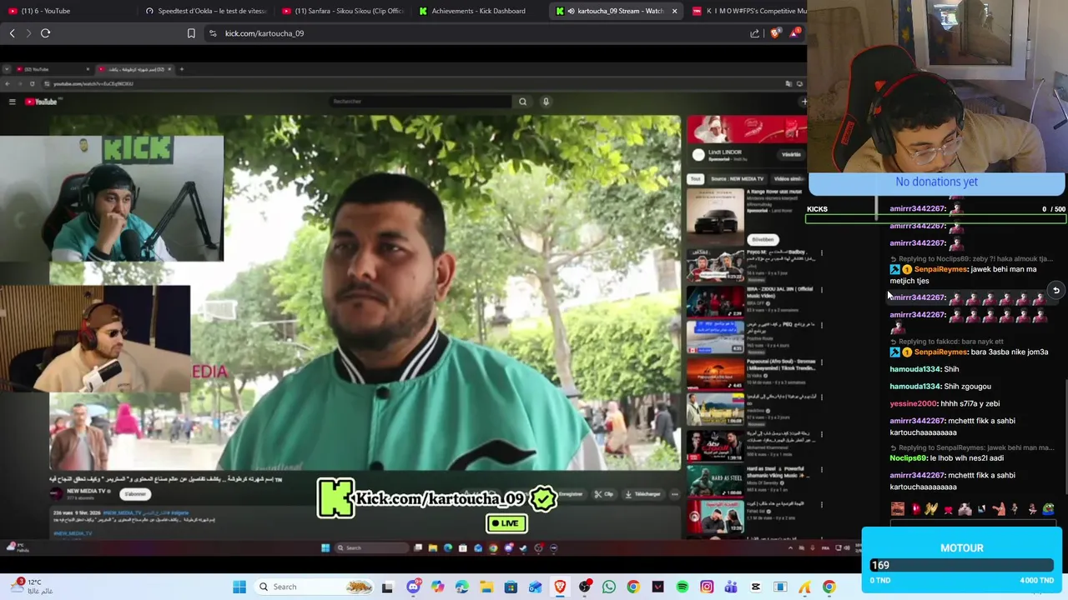This screenshot has width=1068, height=600.
Task: Click the 'S'abonner' subscribe button
Action: coord(135,494)
